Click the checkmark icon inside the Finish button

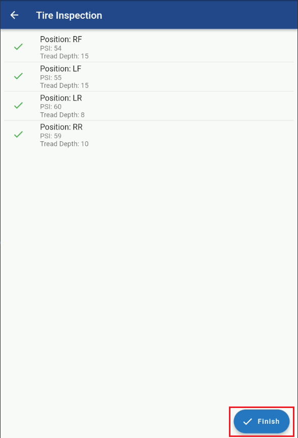248,421
